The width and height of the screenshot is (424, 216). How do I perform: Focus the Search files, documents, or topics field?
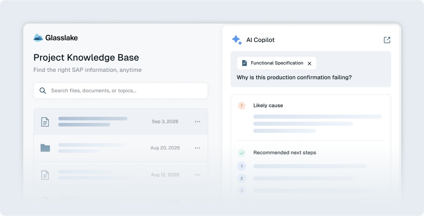(120, 91)
